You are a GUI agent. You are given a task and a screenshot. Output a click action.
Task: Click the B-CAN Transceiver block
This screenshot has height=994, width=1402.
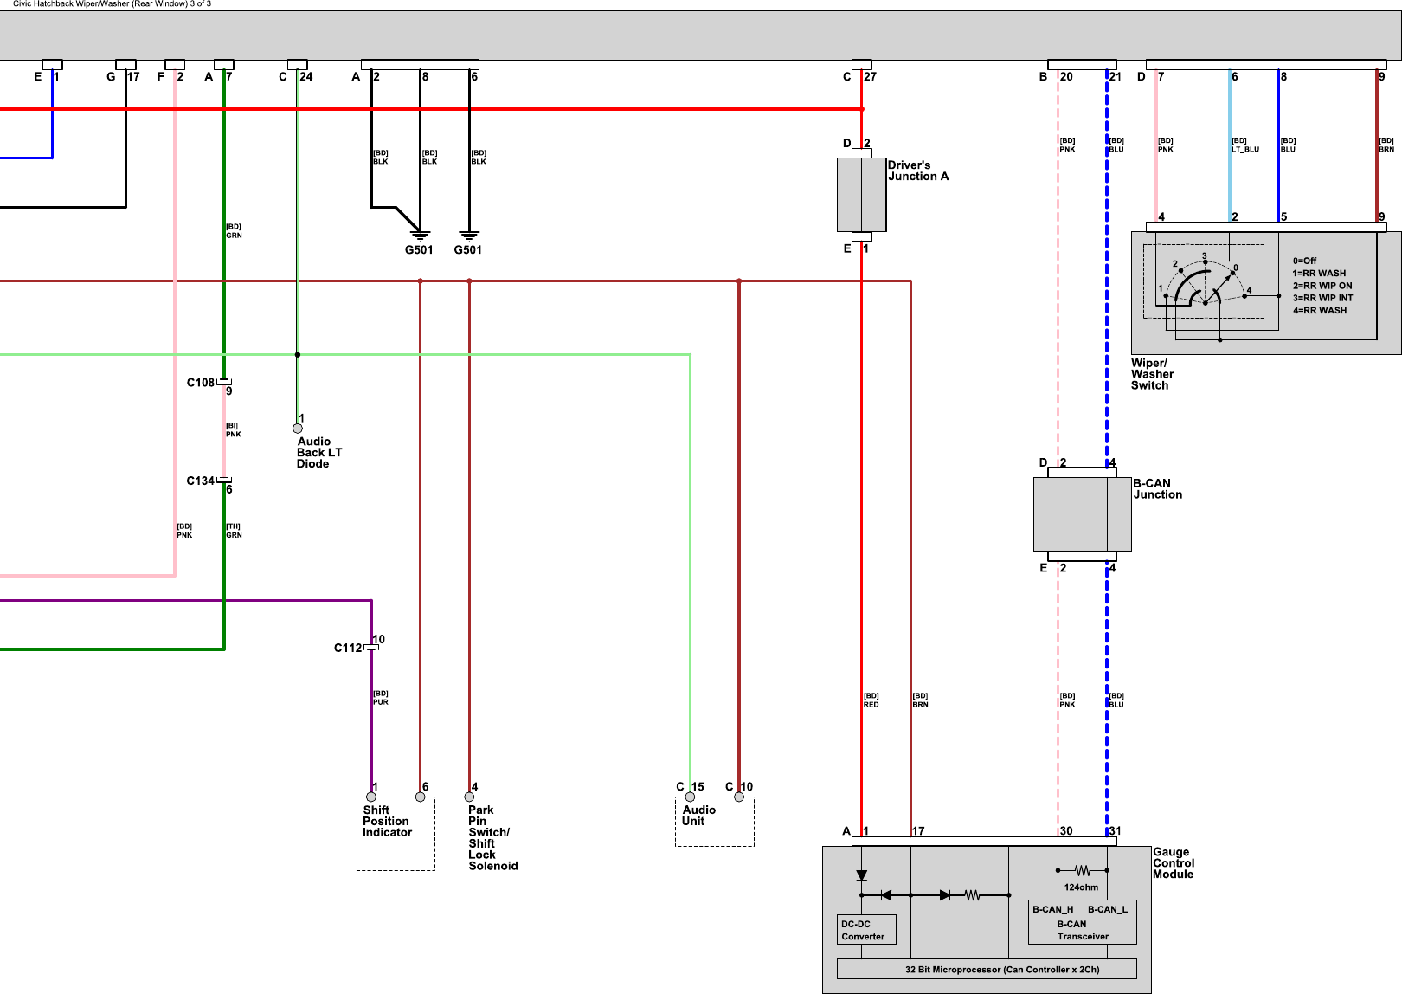coord(1082,923)
